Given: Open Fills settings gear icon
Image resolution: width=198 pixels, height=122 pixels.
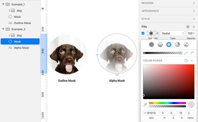Looking at the screenshot, I should (x=188, y=27).
